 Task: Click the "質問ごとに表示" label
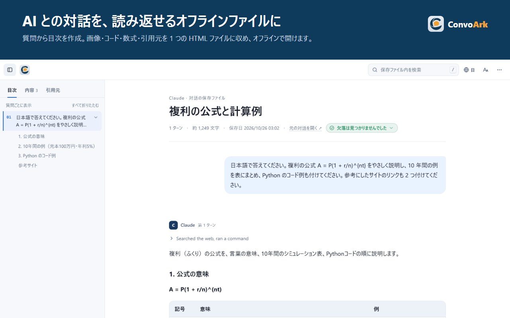19,105
